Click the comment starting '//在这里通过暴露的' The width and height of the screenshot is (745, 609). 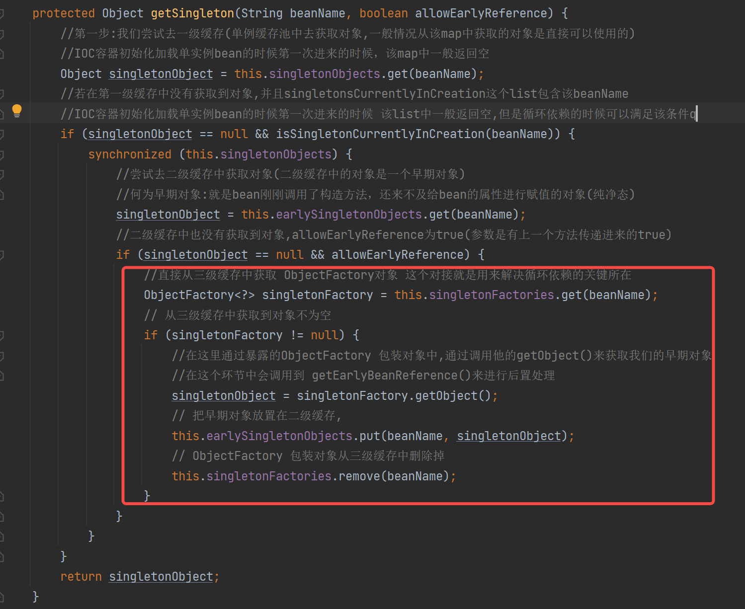pyautogui.click(x=442, y=355)
